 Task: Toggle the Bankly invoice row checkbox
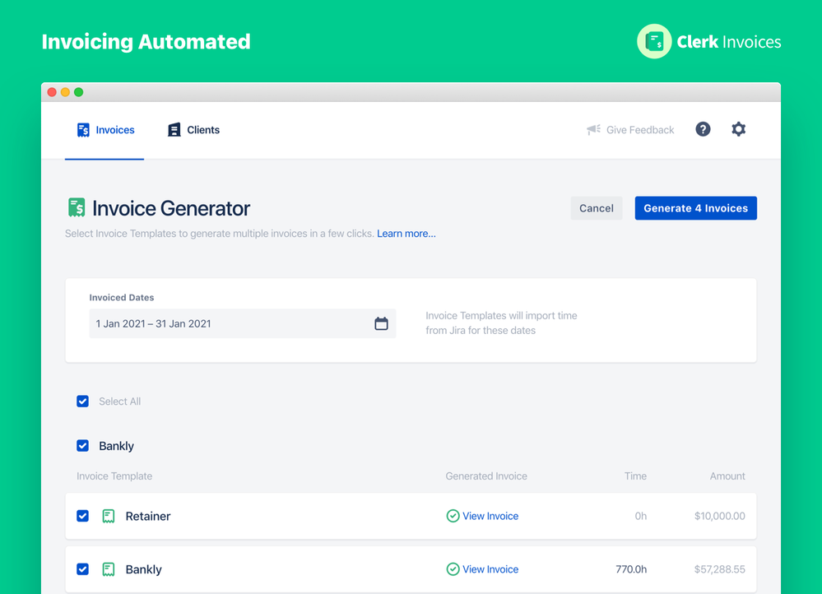[82, 568]
